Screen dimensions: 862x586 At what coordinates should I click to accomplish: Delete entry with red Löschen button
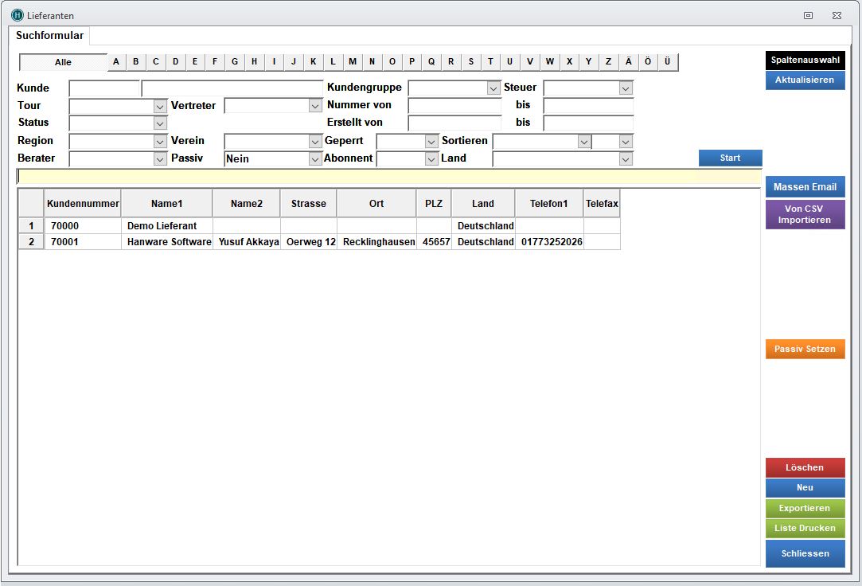click(805, 467)
